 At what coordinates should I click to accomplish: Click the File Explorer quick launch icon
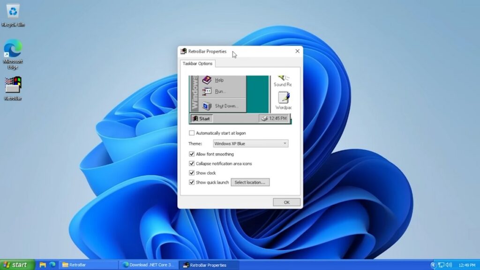coord(43,265)
